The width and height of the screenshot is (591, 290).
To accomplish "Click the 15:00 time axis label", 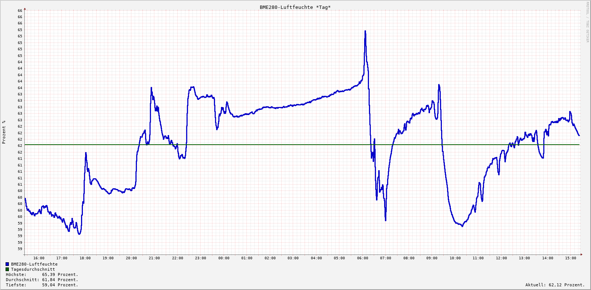I will click(x=571, y=258).
